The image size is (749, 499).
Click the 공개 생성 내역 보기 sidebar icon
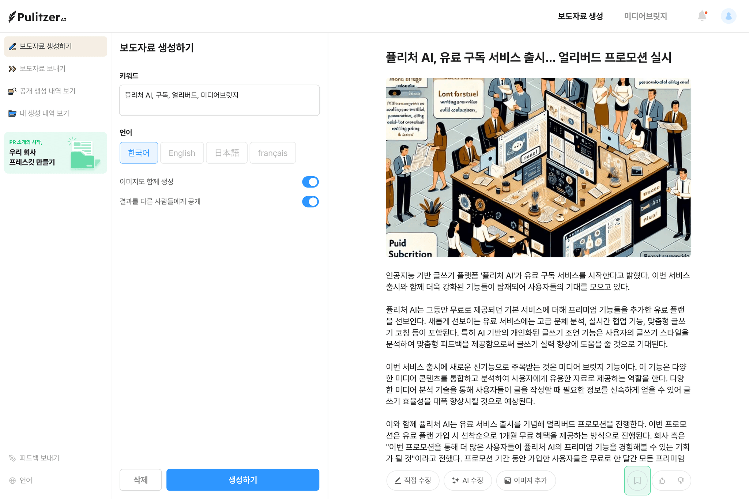coord(12,90)
